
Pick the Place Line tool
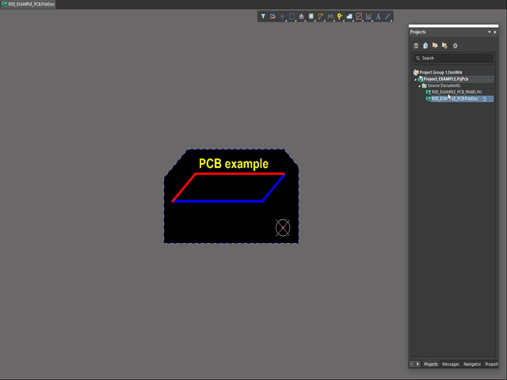tap(387, 17)
